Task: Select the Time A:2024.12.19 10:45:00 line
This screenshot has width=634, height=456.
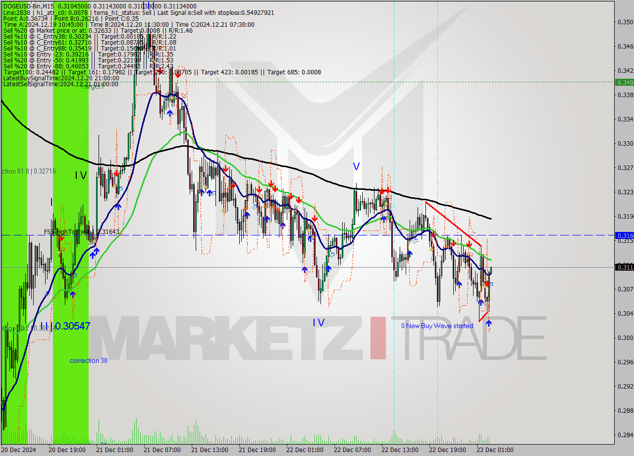Action: click(x=129, y=24)
